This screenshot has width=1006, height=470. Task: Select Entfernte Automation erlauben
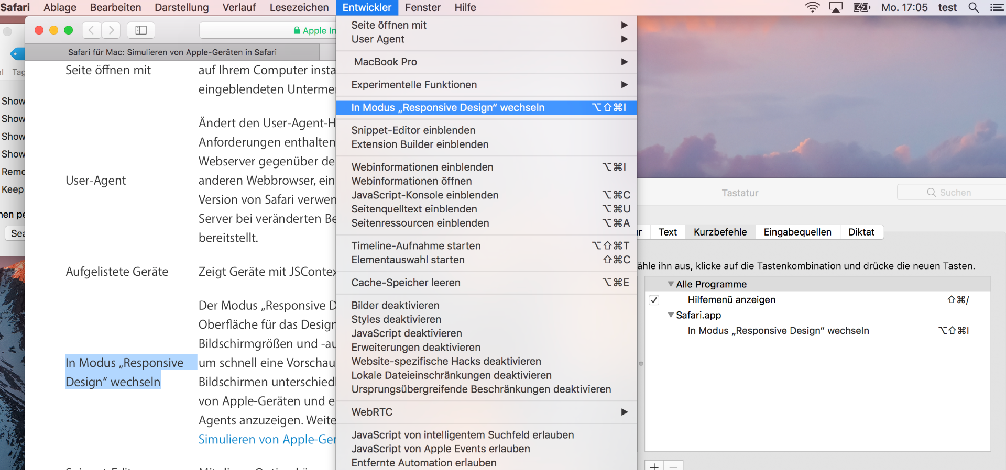[x=486, y=463]
